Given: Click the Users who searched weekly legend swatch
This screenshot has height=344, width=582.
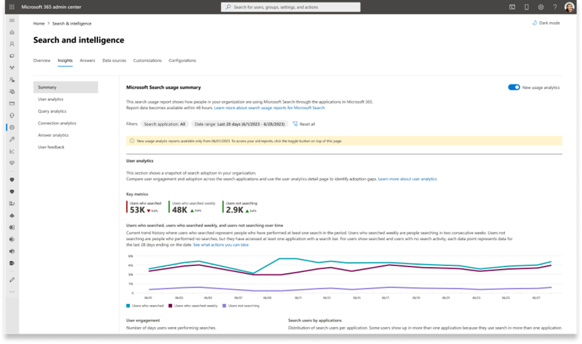Looking at the screenshot, I should coord(170,306).
